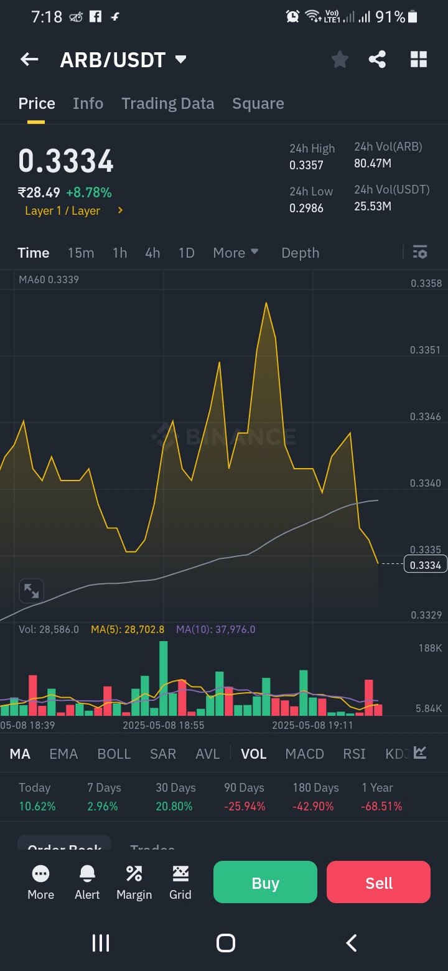Tap the green Buy button
448x971 pixels.
(x=266, y=882)
